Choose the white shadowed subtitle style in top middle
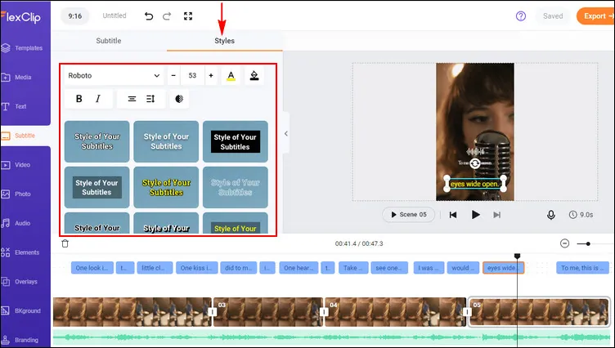Screen dimensions: 615x348 tap(166, 141)
